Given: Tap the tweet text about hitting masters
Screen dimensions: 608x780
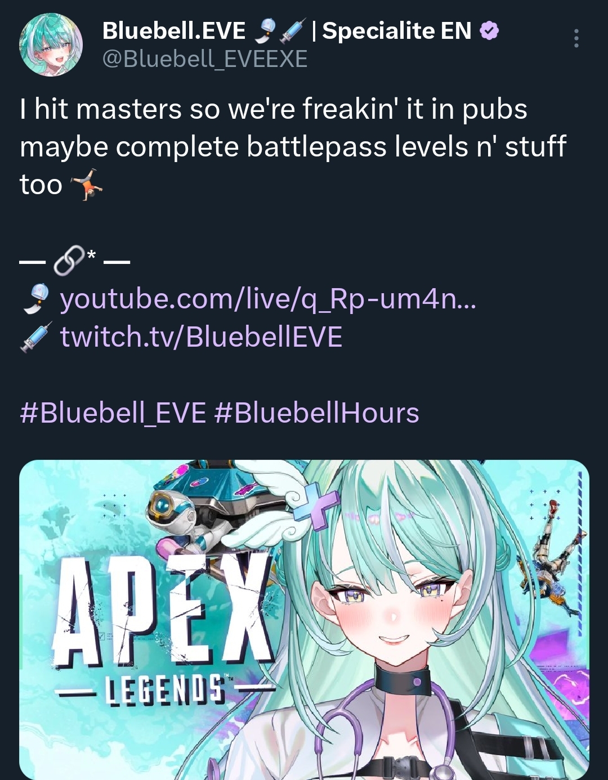Looking at the screenshot, I should pos(293,146).
